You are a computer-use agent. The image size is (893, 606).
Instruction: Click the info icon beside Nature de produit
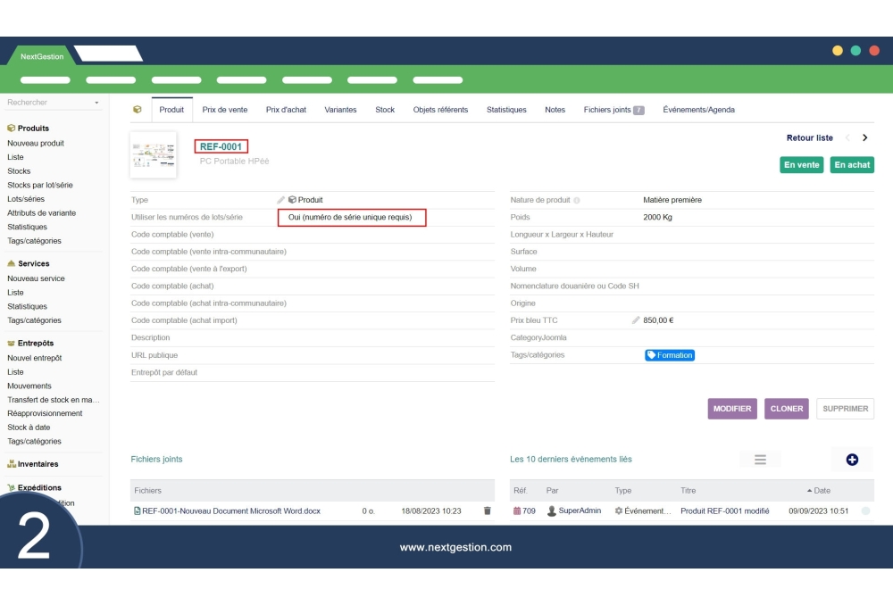(576, 201)
